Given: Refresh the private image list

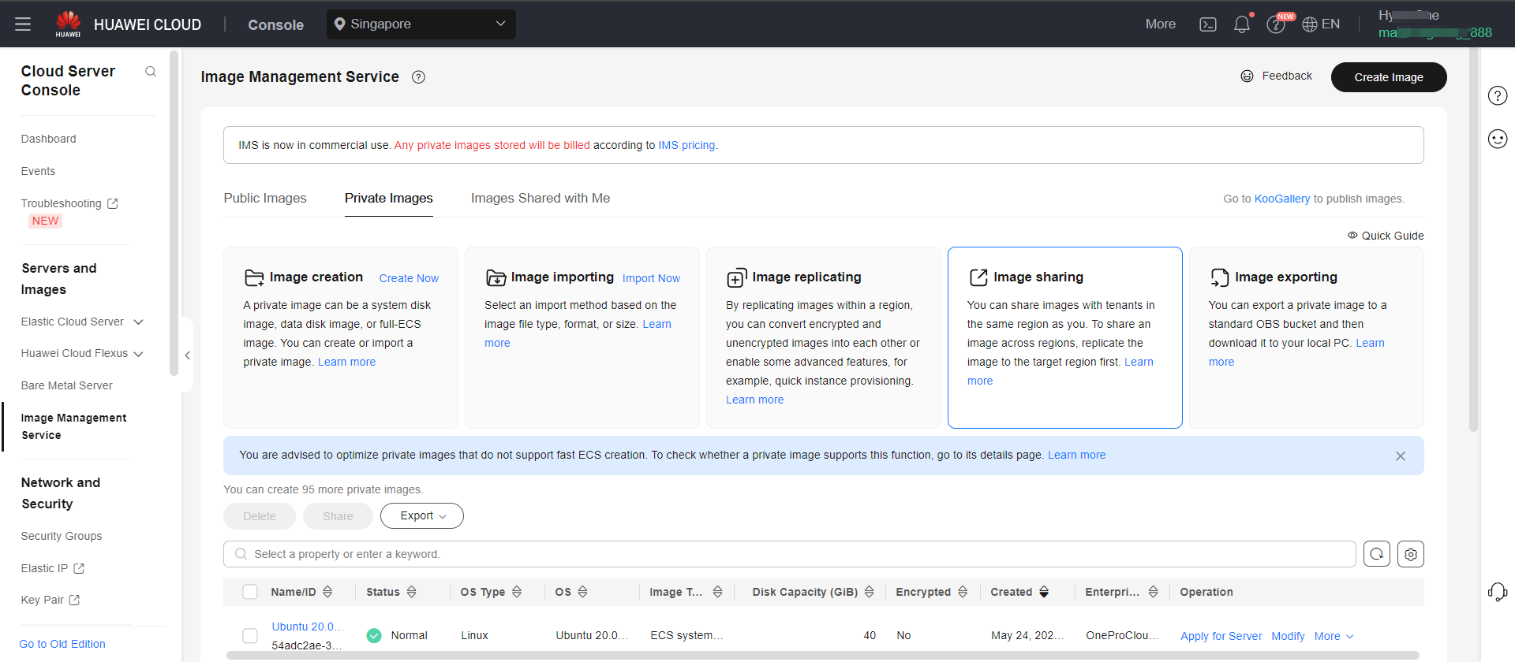Looking at the screenshot, I should coord(1377,554).
